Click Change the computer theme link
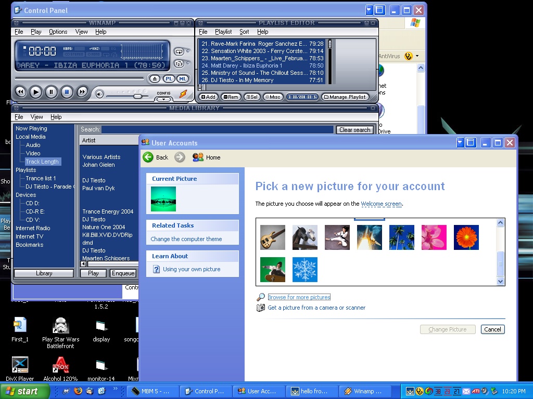This screenshot has height=399, width=533. pos(186,239)
